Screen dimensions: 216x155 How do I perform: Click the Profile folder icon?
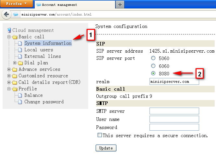pyautogui.click(x=15, y=89)
